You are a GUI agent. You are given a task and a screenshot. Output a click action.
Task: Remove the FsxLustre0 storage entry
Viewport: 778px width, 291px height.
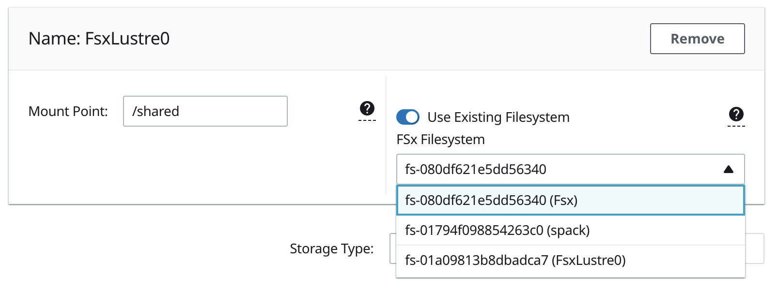(697, 39)
